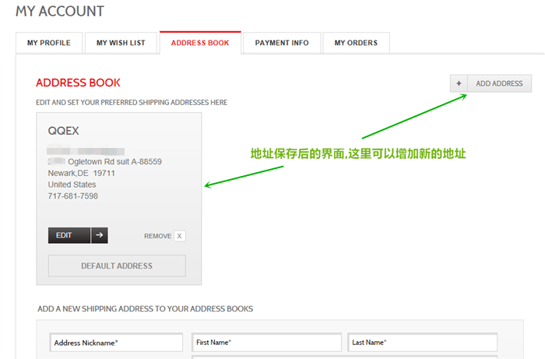Viewport: 545px width, 359px height.
Task: Click Edit and Set Your Preferred text
Action: [x=132, y=103]
